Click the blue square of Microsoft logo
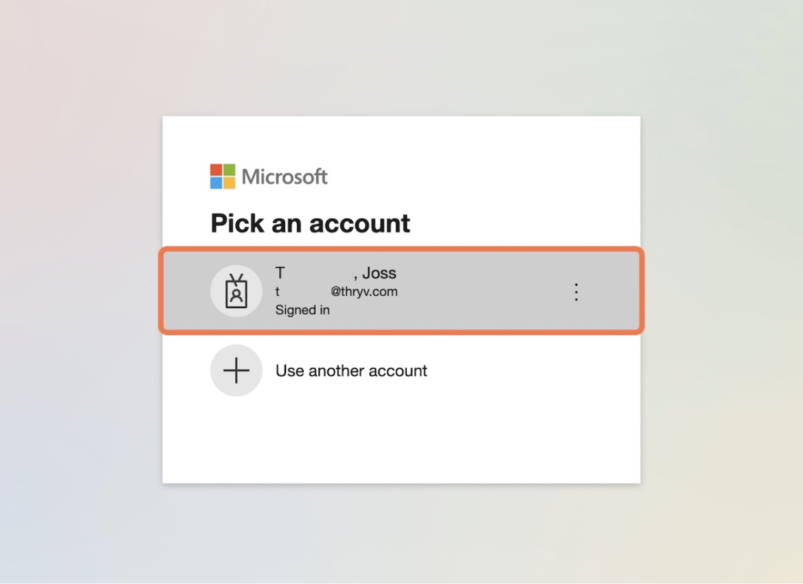803x584 pixels. 216,183
